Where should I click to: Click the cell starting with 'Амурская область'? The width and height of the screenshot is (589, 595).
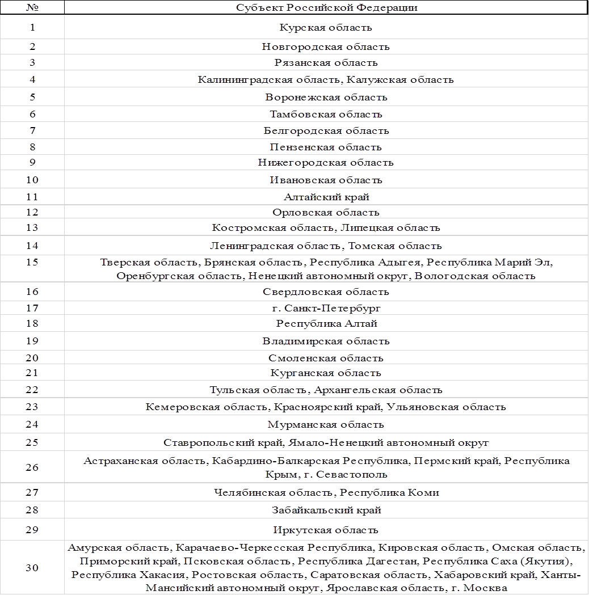coord(326,567)
